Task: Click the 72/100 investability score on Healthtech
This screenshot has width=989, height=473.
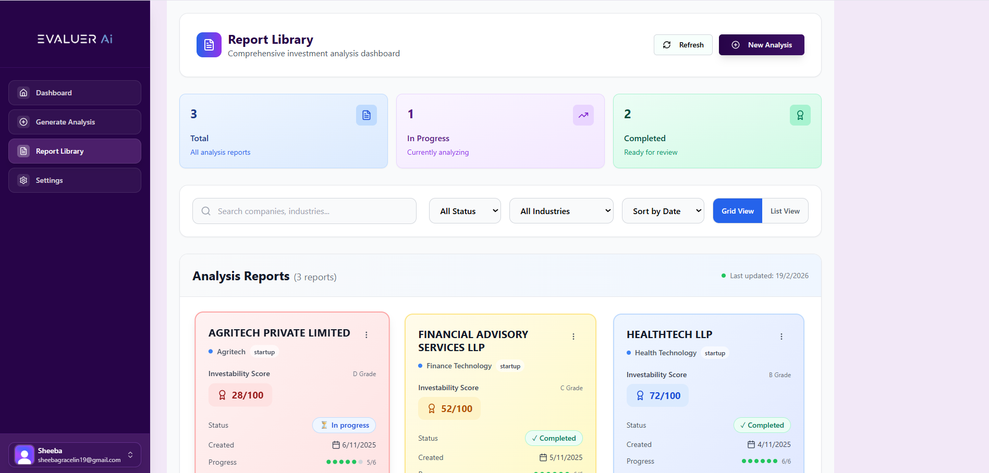Action: (x=657, y=396)
